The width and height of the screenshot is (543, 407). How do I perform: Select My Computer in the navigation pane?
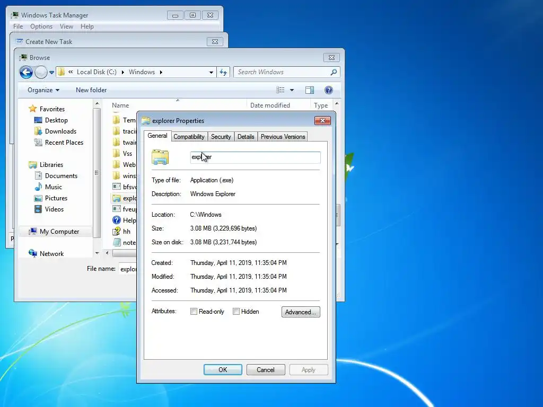click(x=59, y=232)
